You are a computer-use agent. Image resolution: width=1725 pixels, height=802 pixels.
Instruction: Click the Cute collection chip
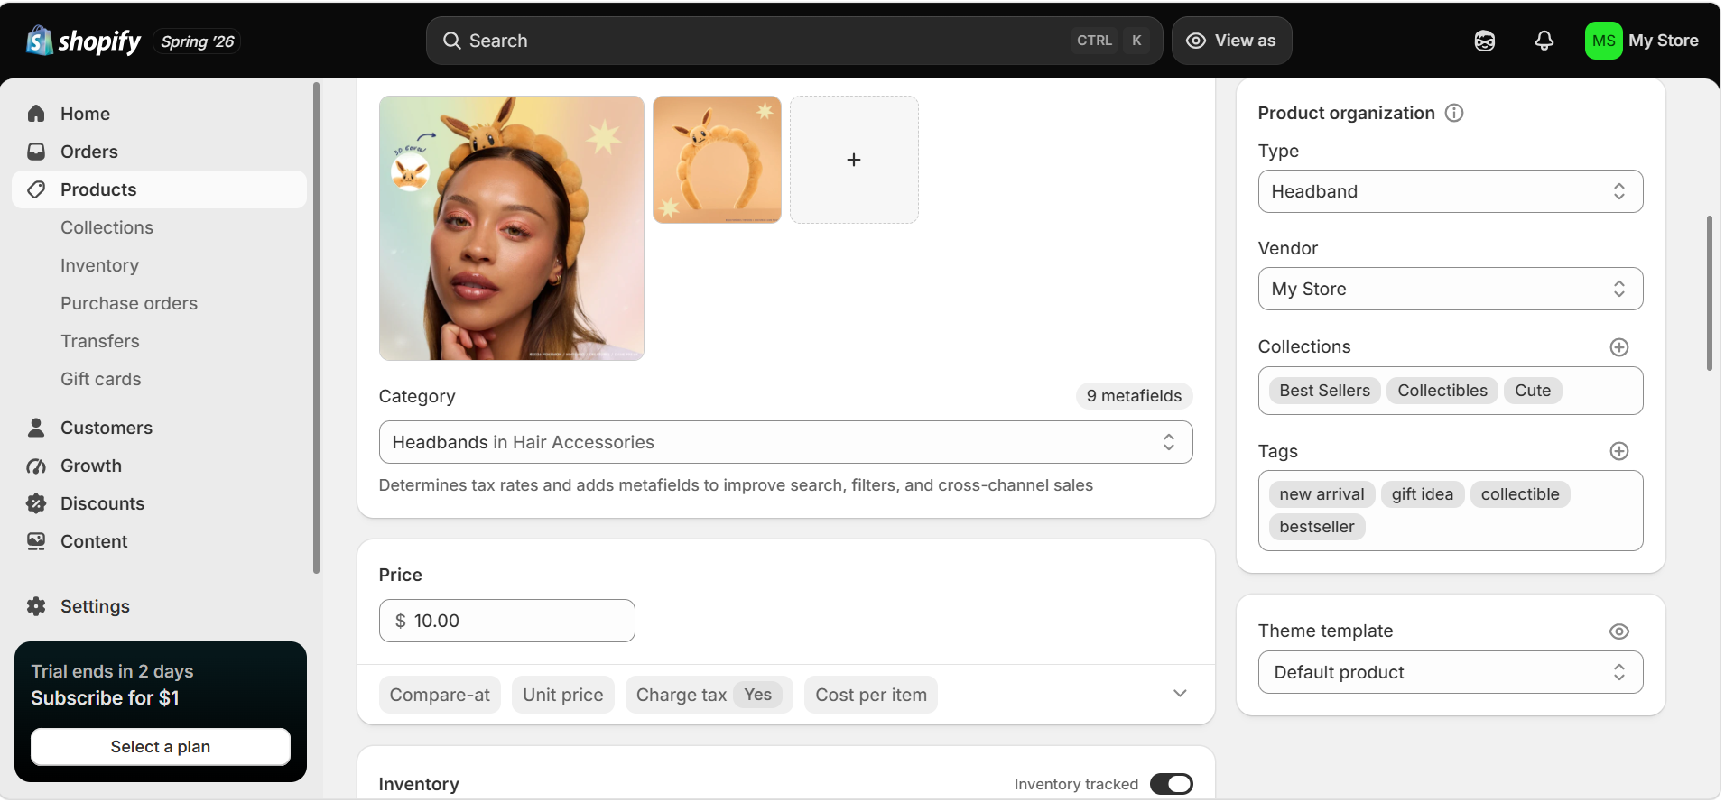tap(1533, 391)
